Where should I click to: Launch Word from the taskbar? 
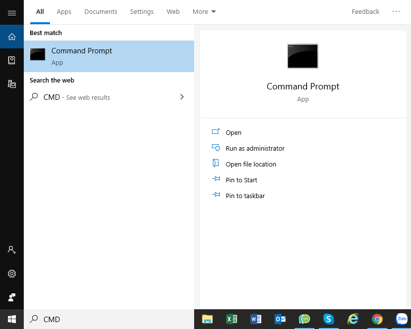pos(256,319)
